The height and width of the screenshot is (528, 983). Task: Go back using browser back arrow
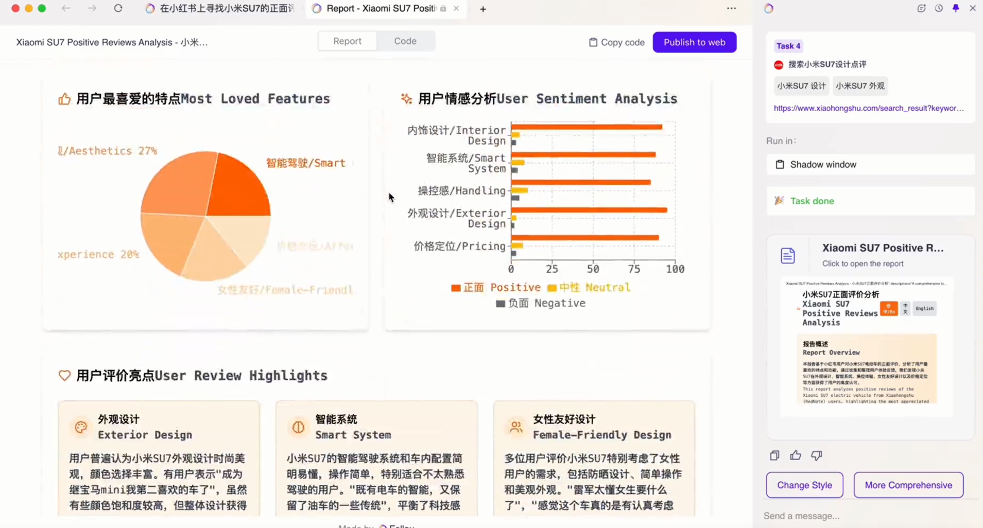pos(66,8)
